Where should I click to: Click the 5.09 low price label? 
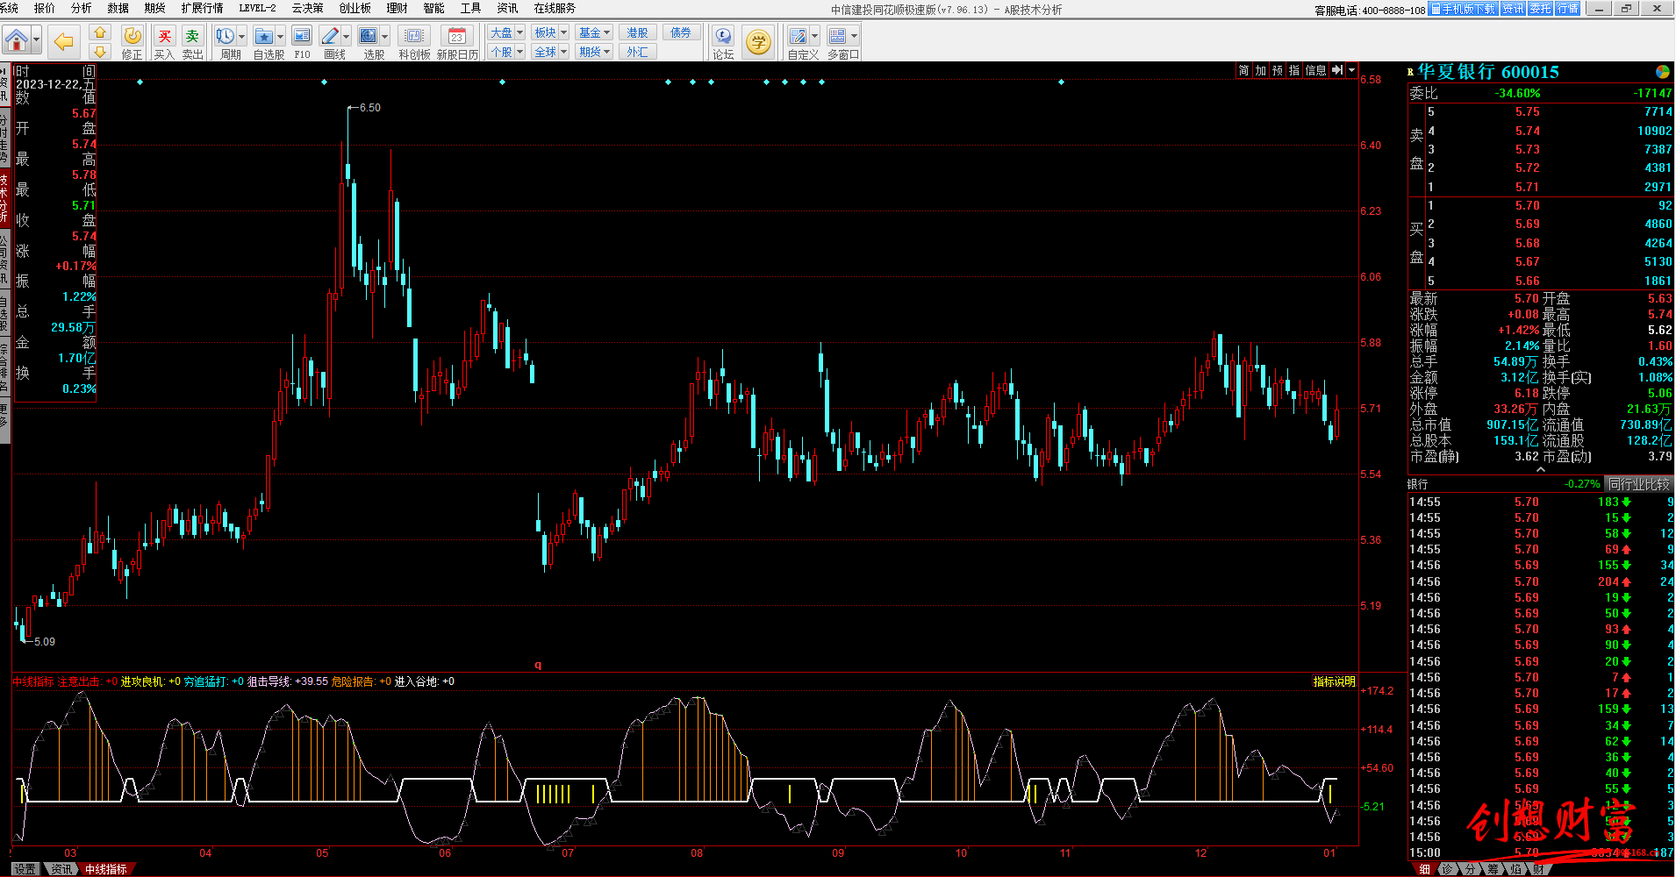tap(45, 642)
